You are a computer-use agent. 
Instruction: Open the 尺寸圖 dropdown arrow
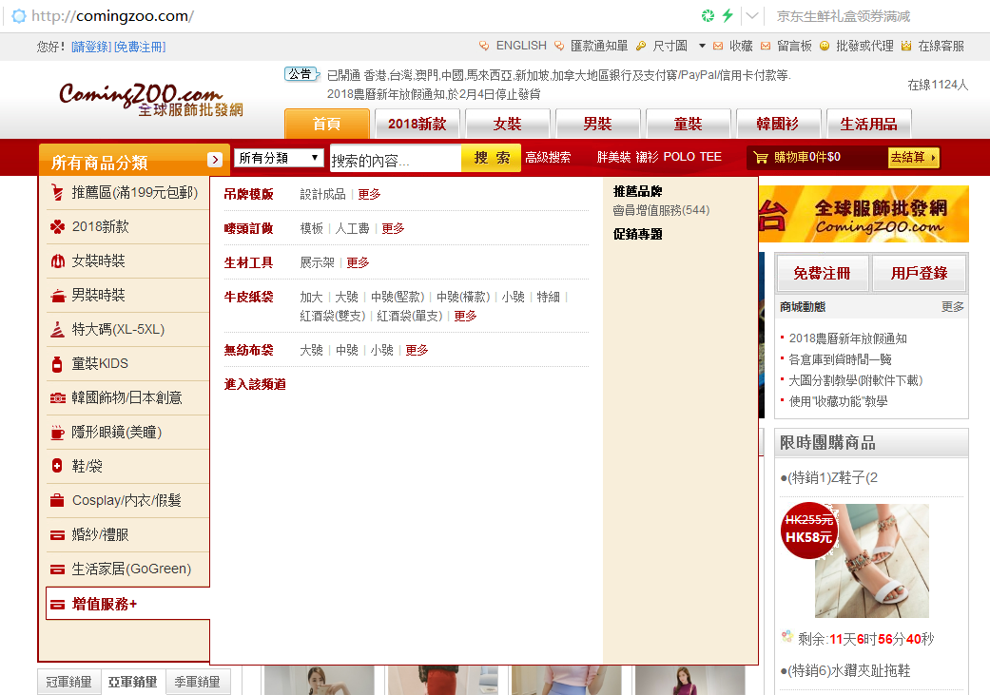[x=702, y=46]
